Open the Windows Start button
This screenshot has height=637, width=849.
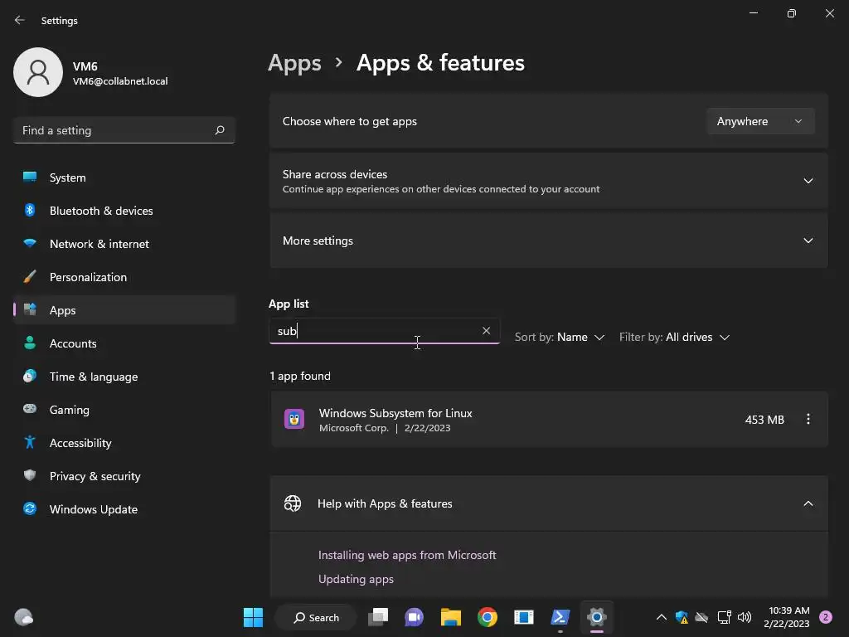[253, 617]
